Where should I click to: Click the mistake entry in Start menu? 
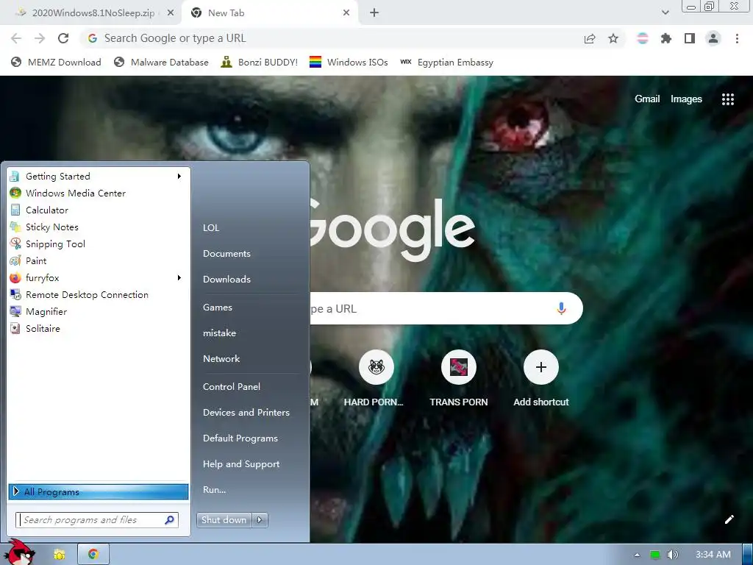coord(219,333)
